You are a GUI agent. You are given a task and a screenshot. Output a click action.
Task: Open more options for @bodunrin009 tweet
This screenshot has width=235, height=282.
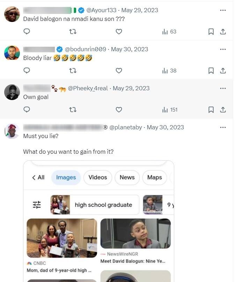point(223,49)
